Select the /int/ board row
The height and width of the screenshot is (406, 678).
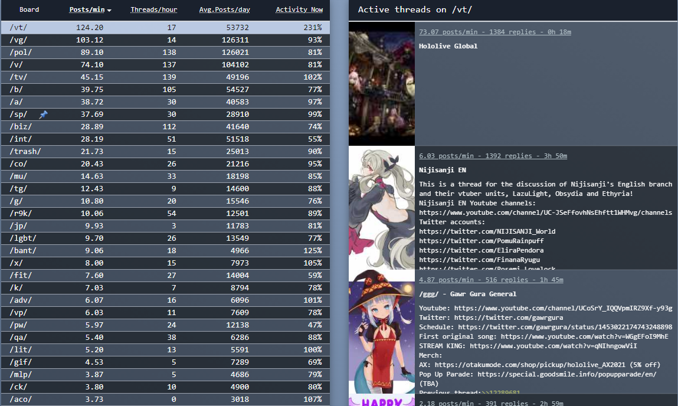165,139
